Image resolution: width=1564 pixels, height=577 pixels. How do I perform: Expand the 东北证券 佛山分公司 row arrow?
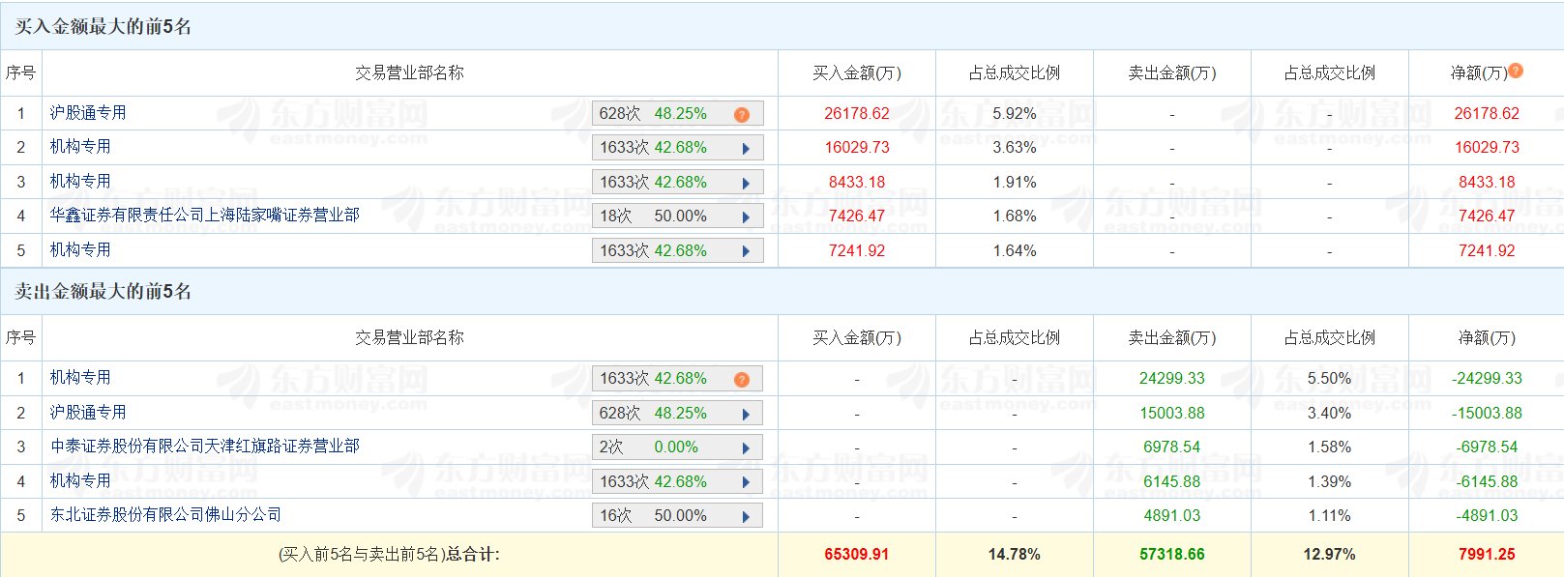[746, 517]
